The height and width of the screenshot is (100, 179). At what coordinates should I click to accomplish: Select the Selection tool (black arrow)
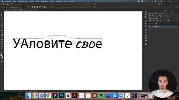tap(2, 13)
